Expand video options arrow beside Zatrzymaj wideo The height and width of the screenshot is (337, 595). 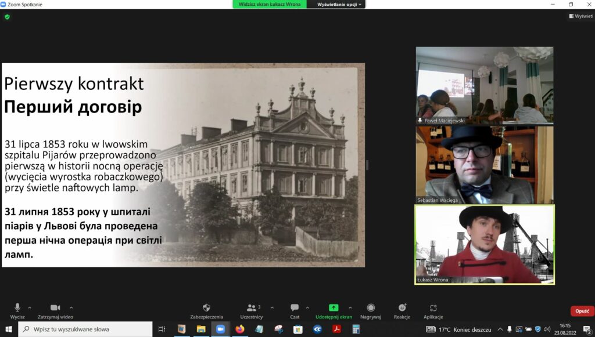[71, 307]
